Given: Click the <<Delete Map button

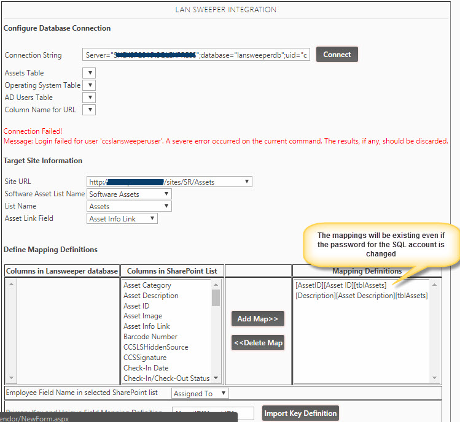Looking at the screenshot, I should pyautogui.click(x=257, y=343).
